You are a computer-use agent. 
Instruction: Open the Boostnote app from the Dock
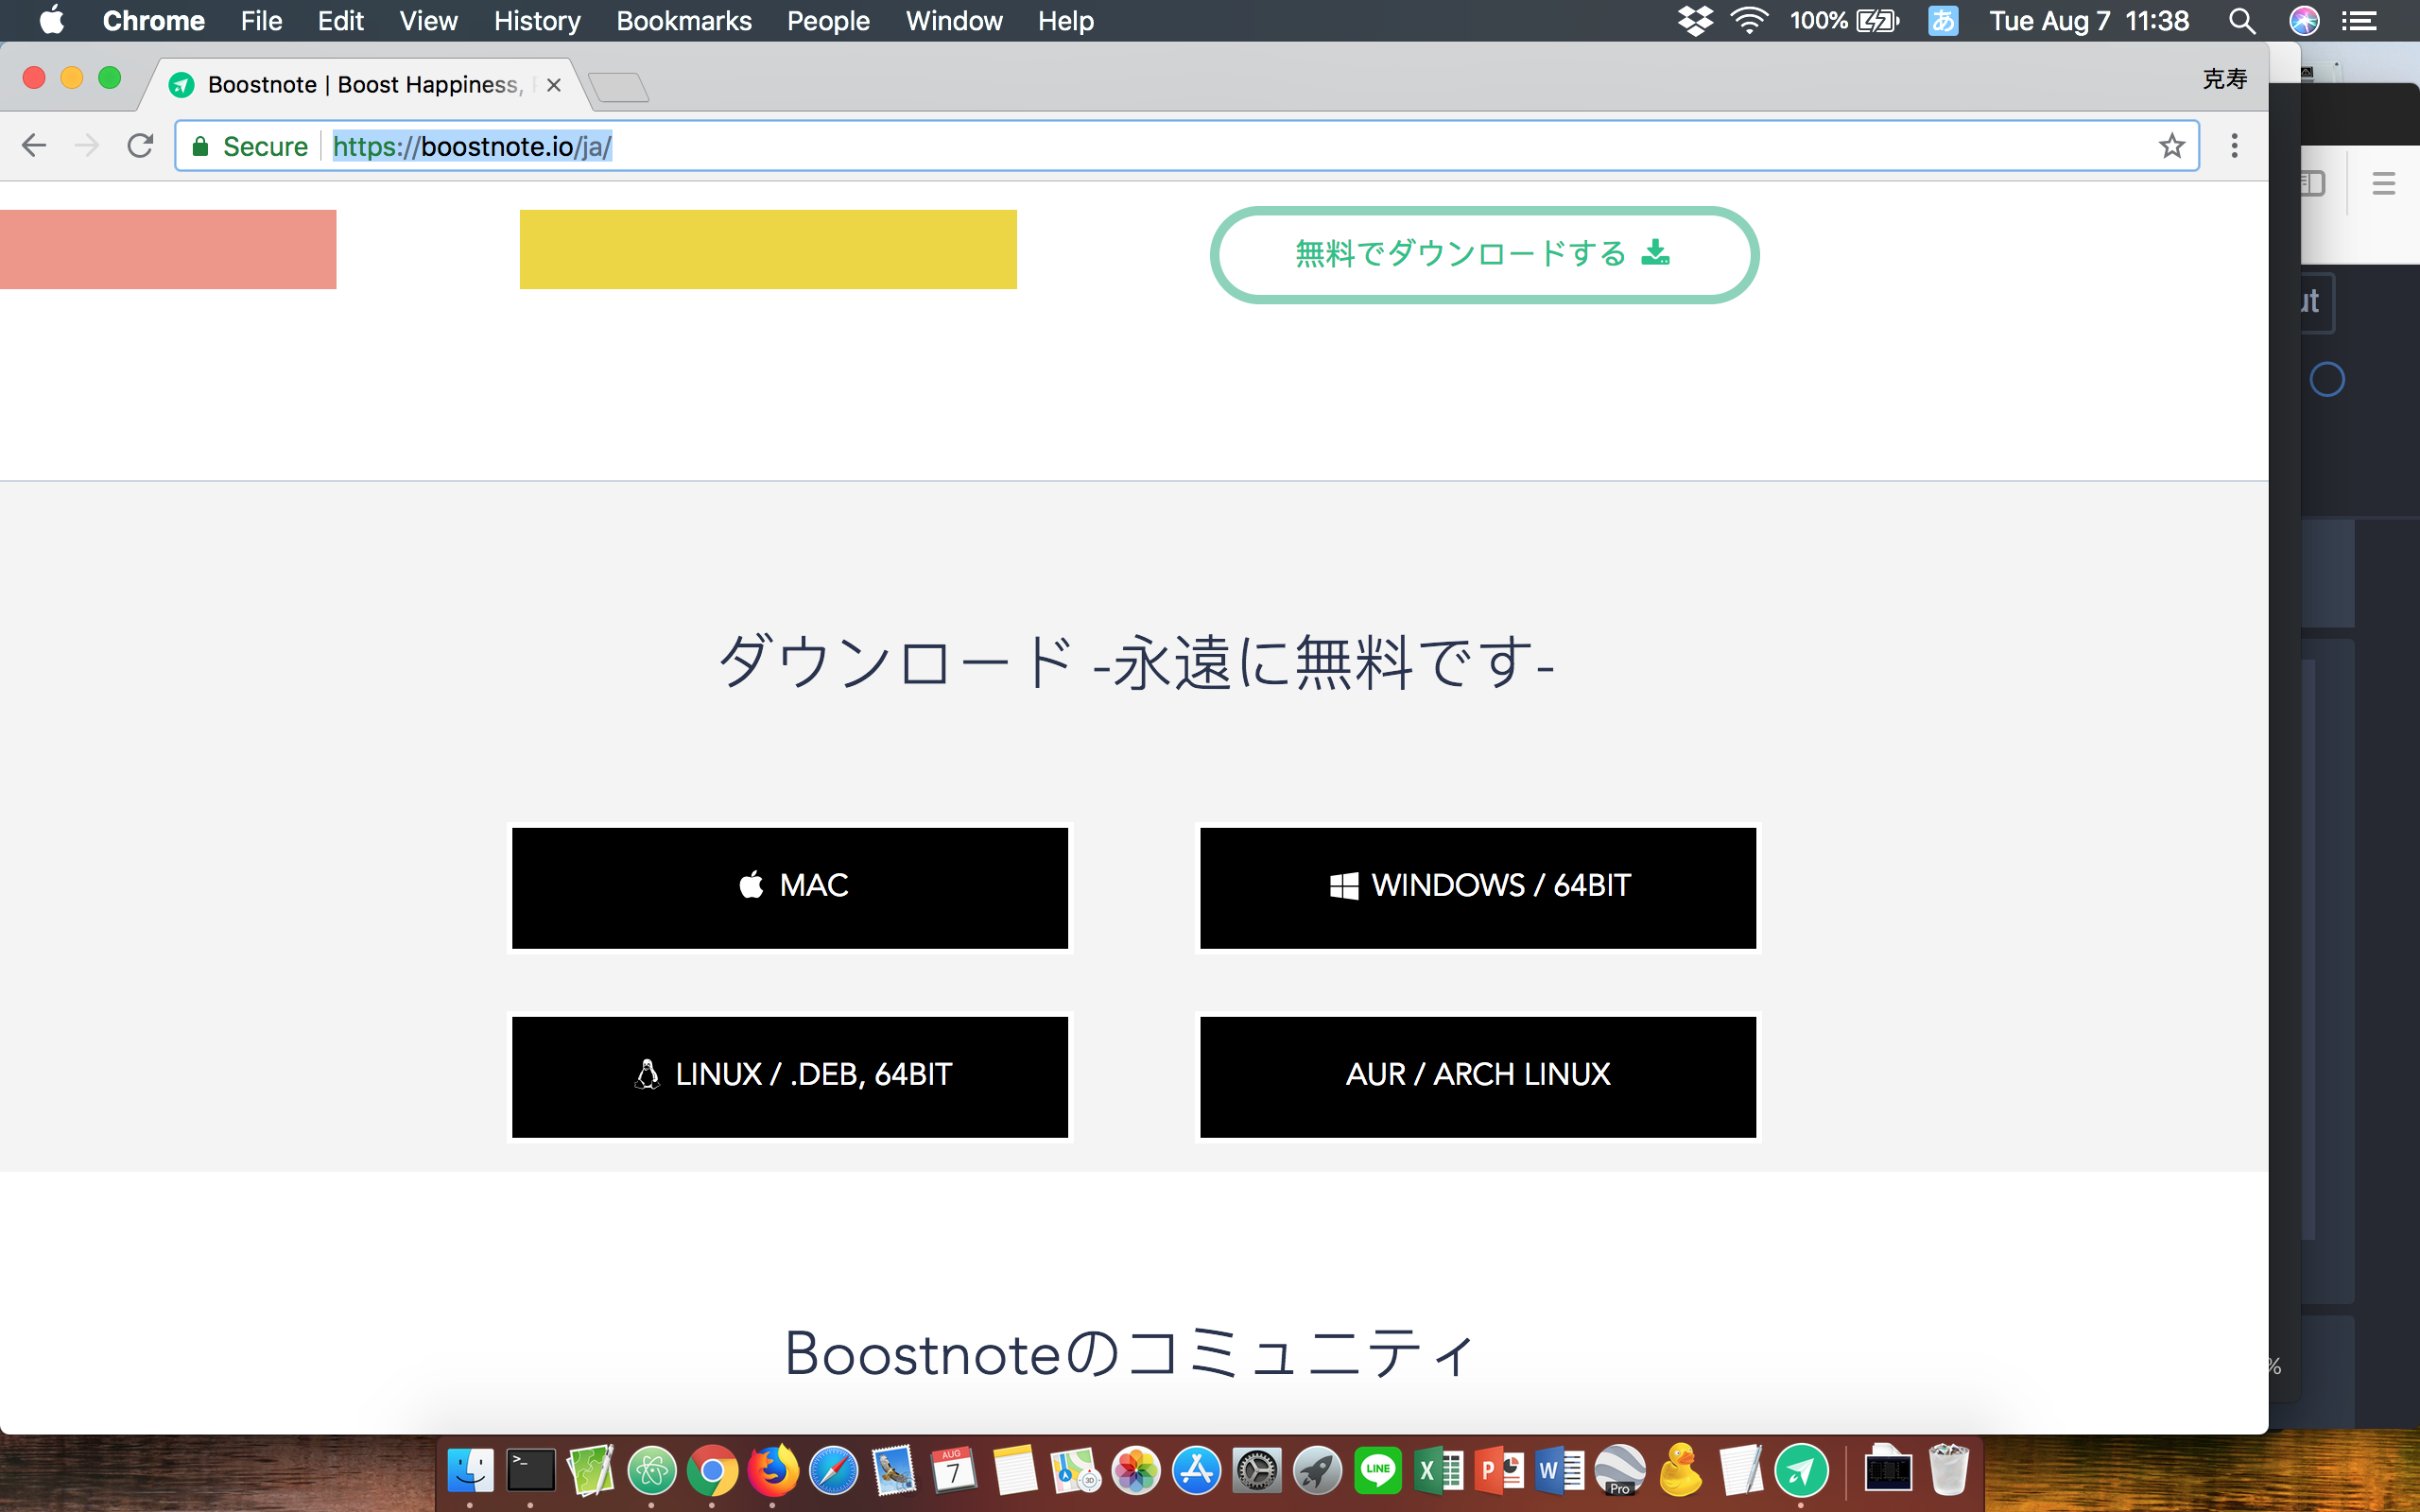coord(1801,1471)
